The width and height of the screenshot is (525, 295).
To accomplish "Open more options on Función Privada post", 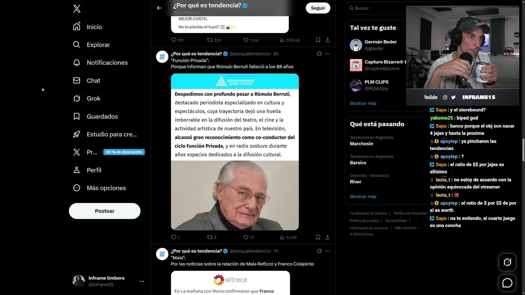I will point(327,54).
